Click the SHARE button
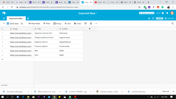The height and width of the screenshot is (99, 176). pyautogui.click(x=159, y=18)
